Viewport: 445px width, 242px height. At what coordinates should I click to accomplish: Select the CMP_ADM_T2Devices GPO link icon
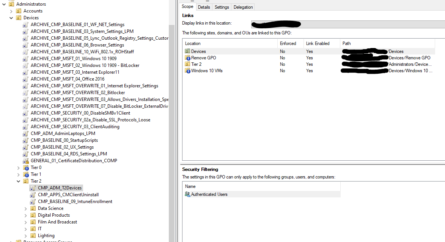(33, 188)
